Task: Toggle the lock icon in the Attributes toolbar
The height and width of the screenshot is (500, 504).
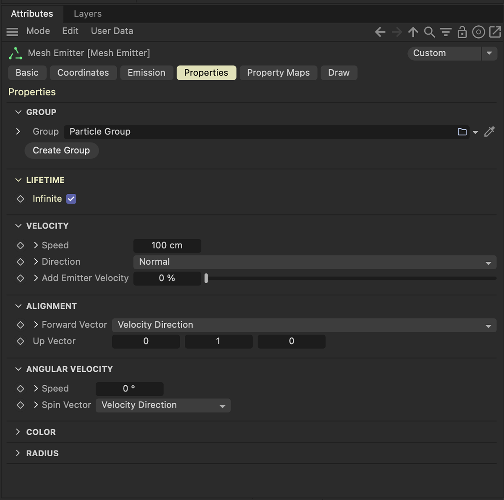Action: [x=462, y=32]
